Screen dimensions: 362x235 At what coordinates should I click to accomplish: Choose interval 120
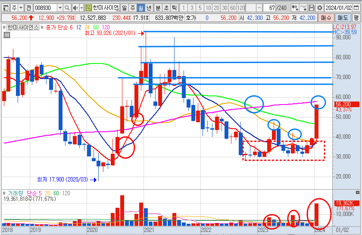[241, 8]
